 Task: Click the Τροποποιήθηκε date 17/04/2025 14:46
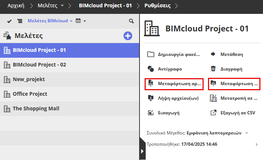click(199, 144)
